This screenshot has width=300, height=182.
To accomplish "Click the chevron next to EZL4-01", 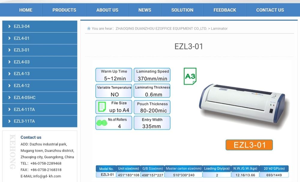I will point(9,38).
